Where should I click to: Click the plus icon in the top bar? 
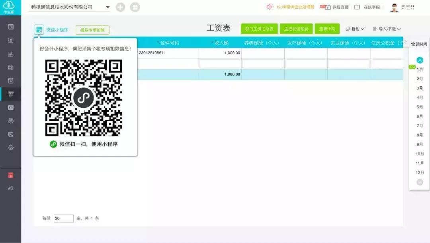click(120, 7)
